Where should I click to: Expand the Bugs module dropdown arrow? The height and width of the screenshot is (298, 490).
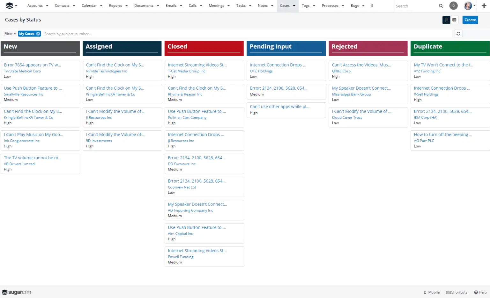363,6
